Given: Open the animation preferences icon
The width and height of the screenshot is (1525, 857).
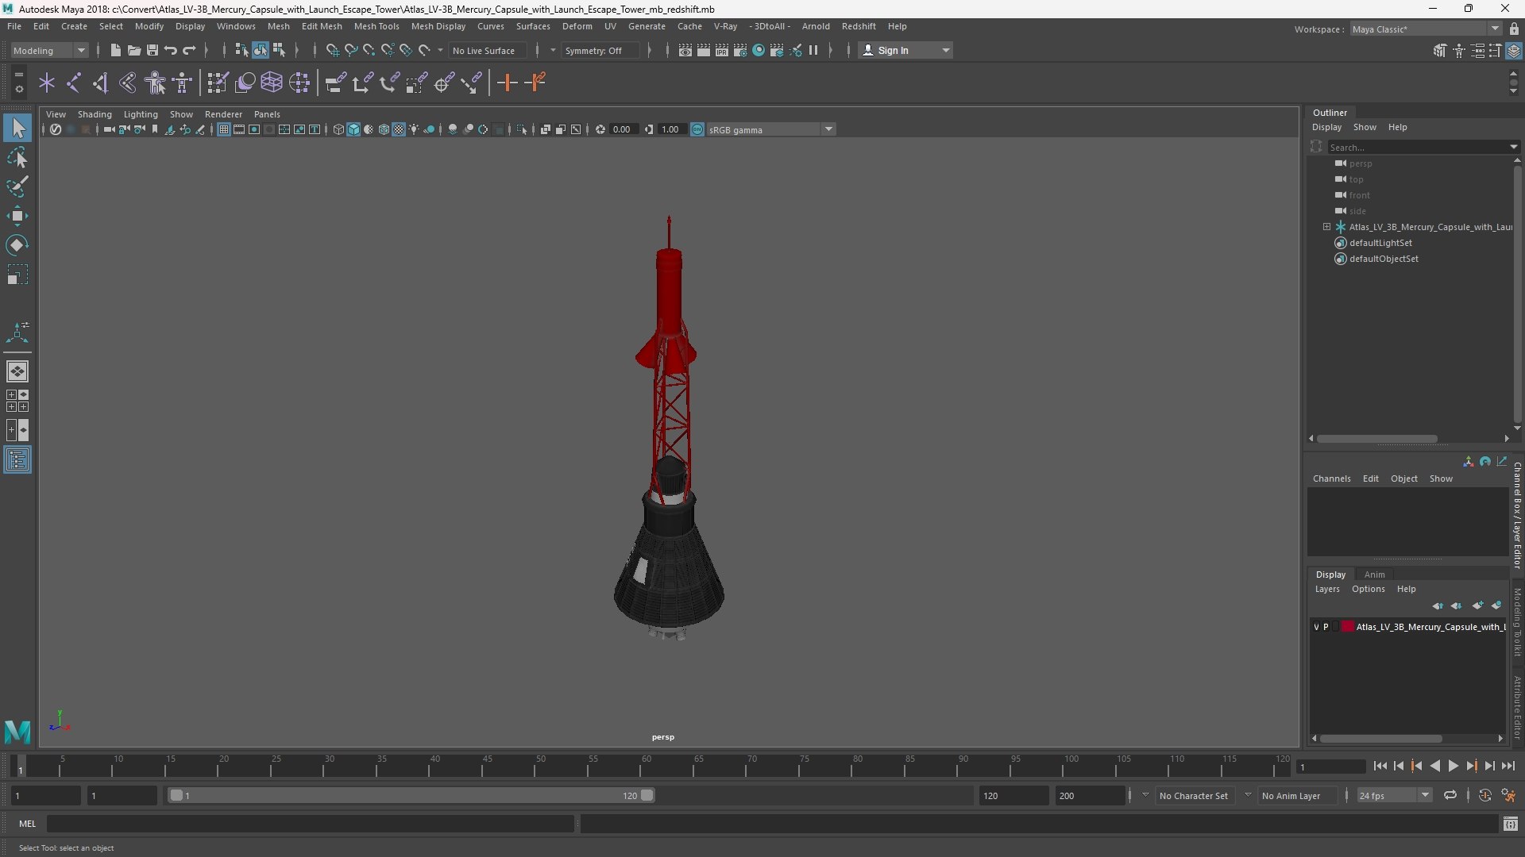Looking at the screenshot, I should click(x=1508, y=795).
